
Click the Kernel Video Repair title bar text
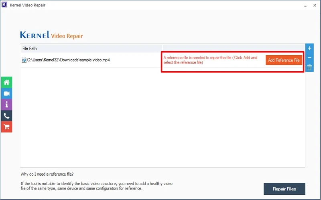pos(28,5)
